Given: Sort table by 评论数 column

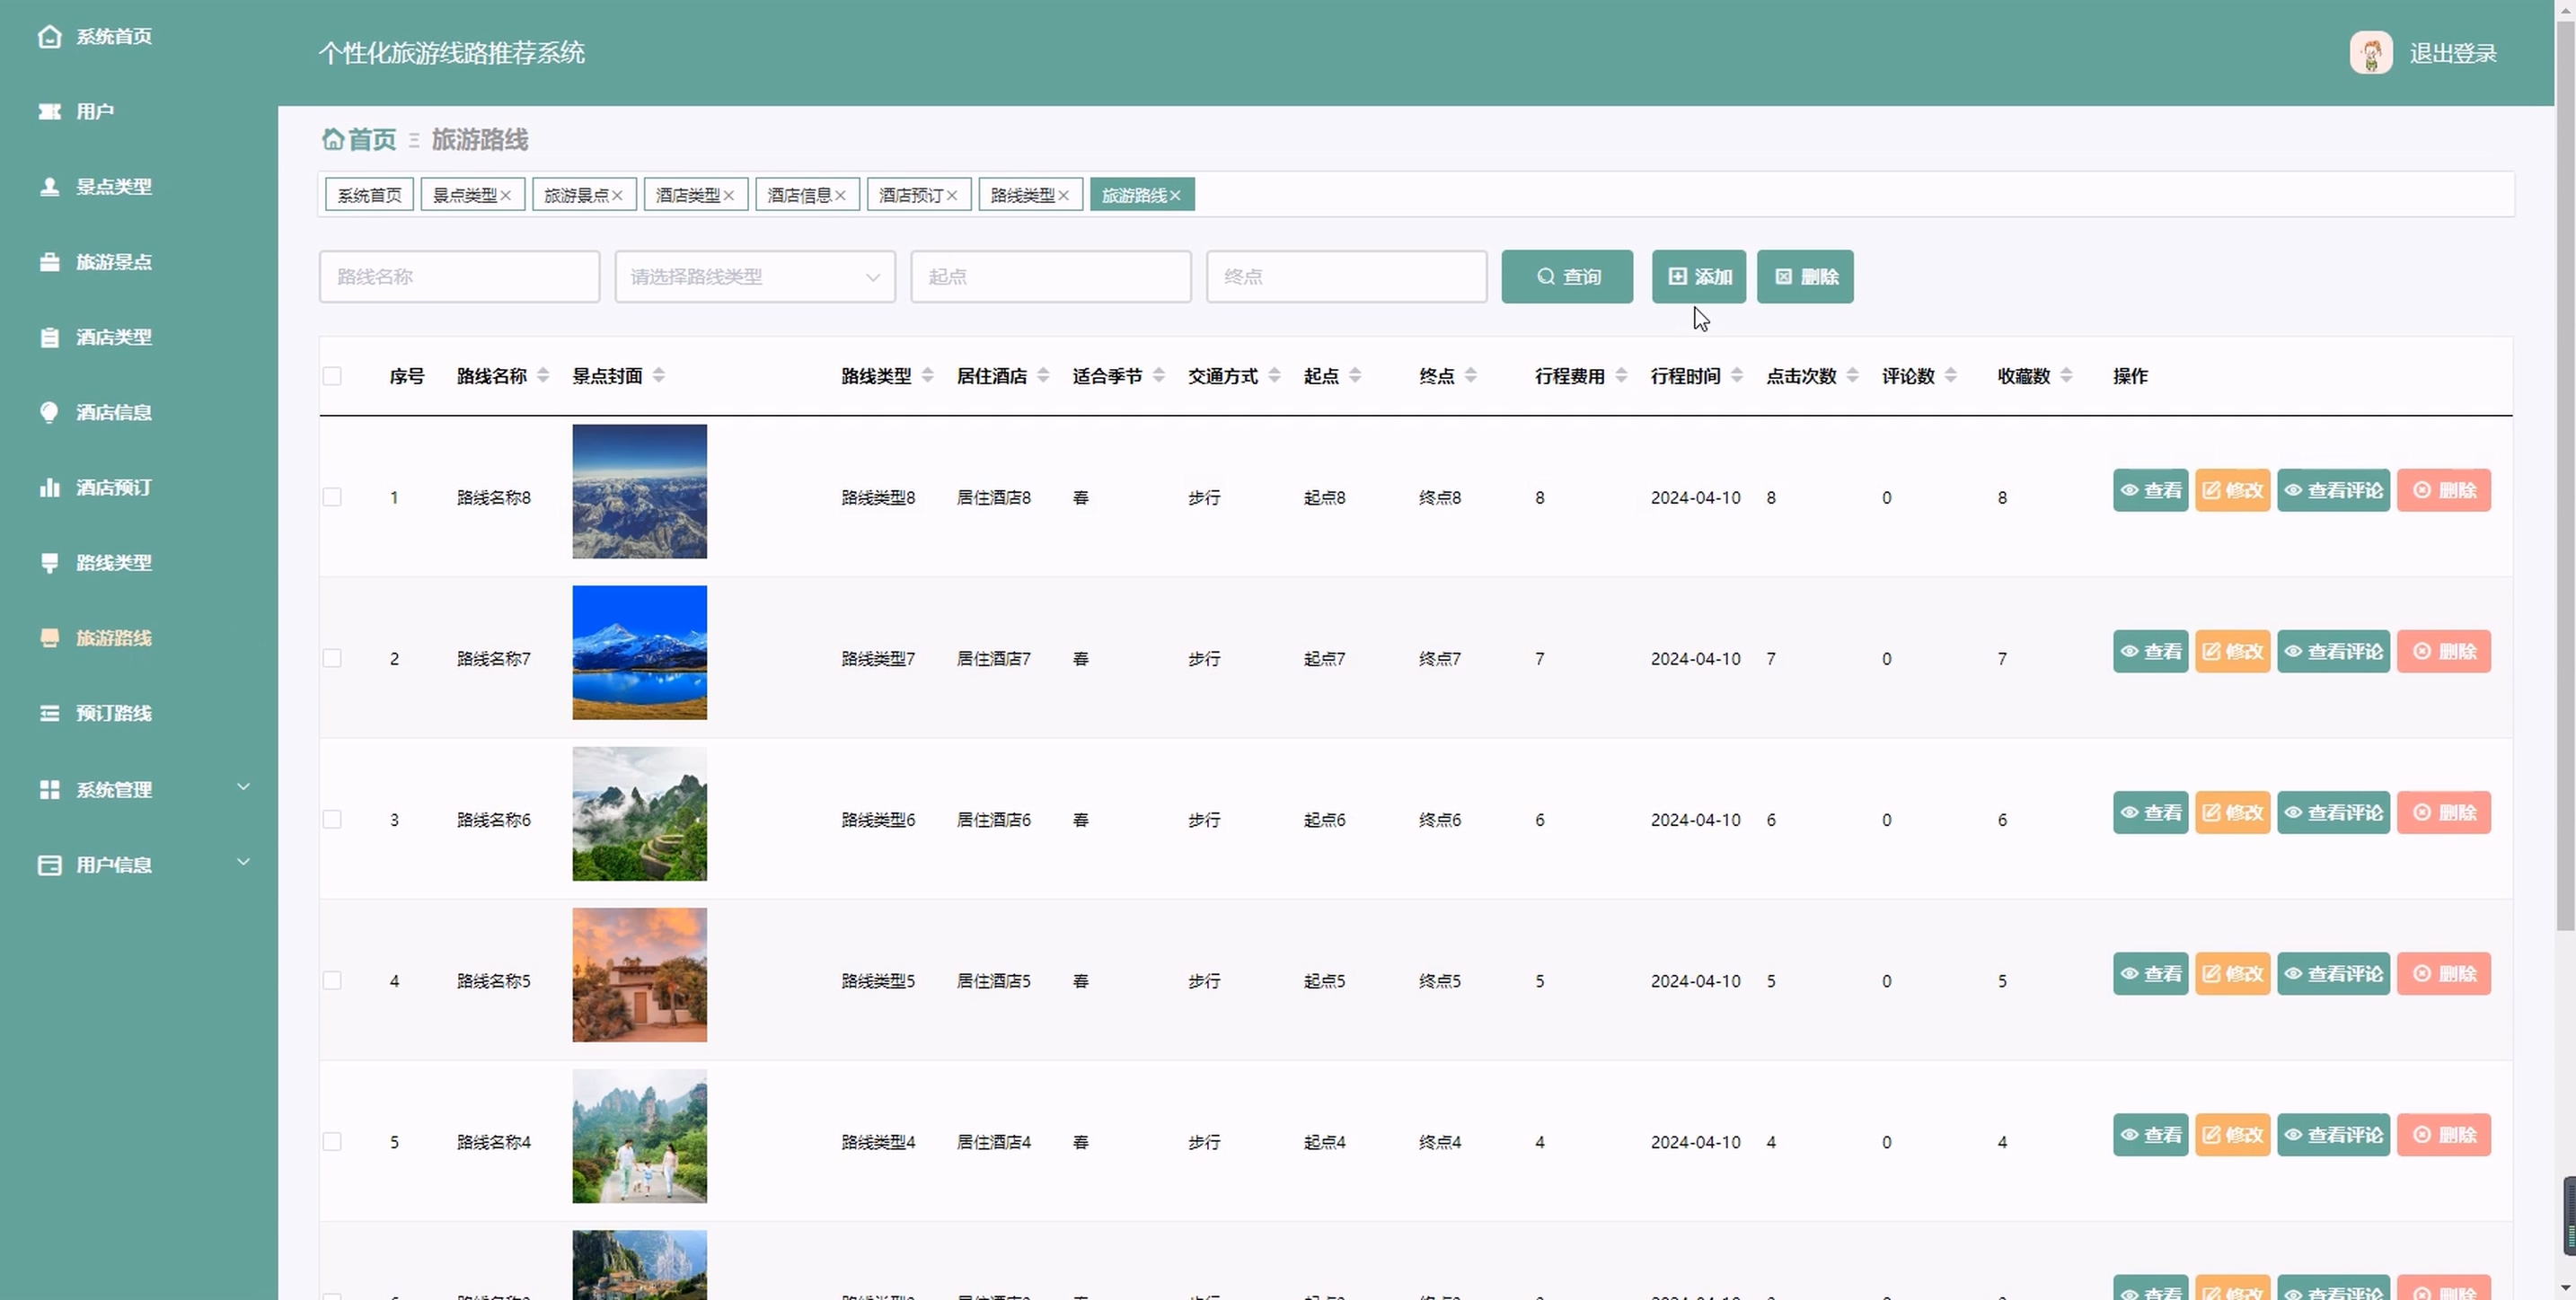Looking at the screenshot, I should [1950, 375].
